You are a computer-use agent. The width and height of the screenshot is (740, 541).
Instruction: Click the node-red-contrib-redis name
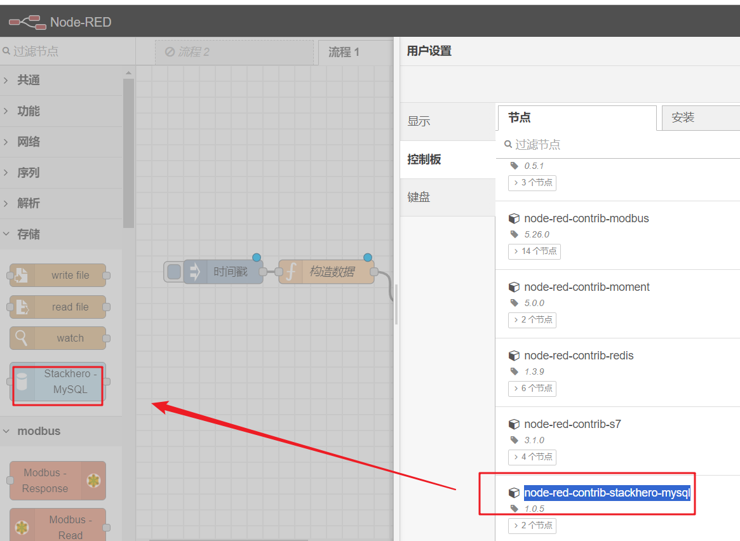[579, 356]
